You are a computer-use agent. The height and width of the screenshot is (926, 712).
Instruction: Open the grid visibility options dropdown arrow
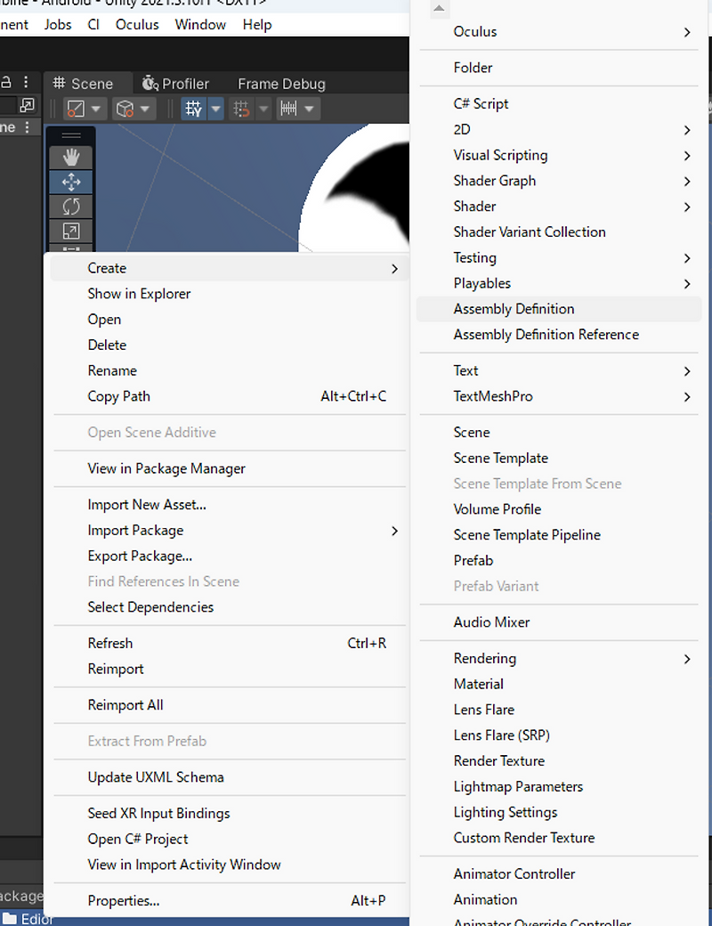click(215, 109)
